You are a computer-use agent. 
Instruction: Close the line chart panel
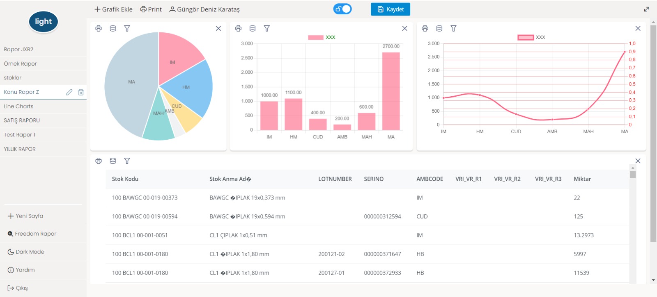click(638, 28)
